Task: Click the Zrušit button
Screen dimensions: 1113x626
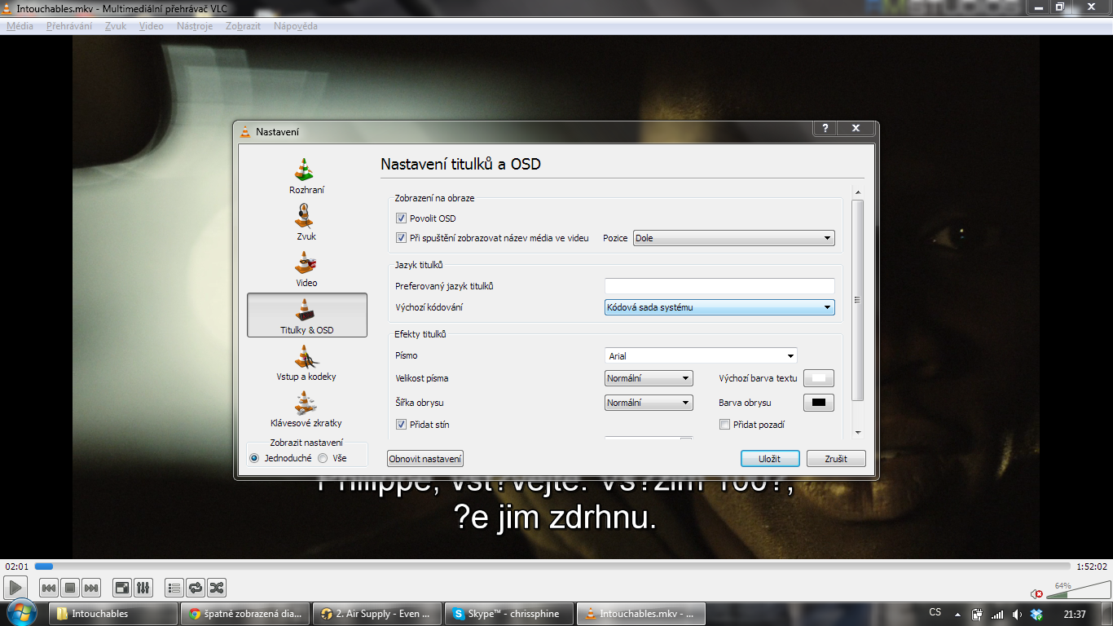Action: click(x=836, y=459)
